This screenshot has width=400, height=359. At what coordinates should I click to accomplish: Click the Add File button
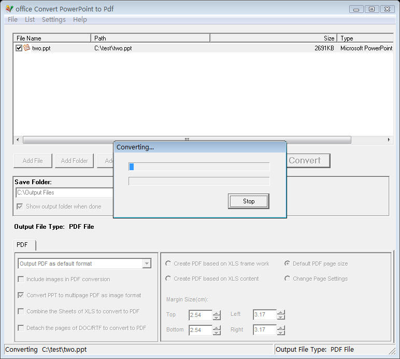pos(33,161)
